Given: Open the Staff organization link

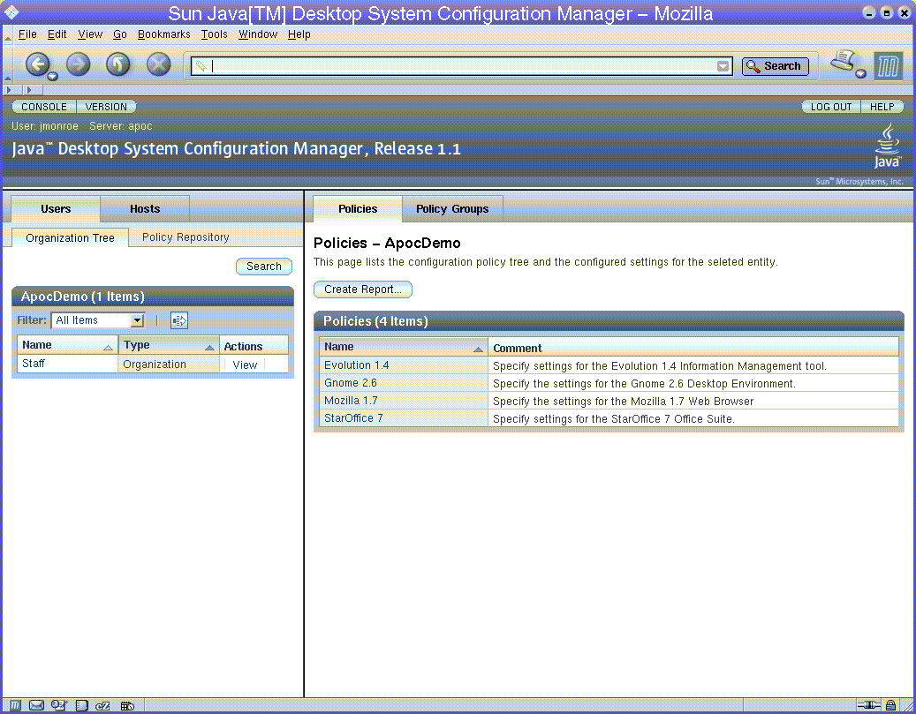Looking at the screenshot, I should click(x=34, y=363).
